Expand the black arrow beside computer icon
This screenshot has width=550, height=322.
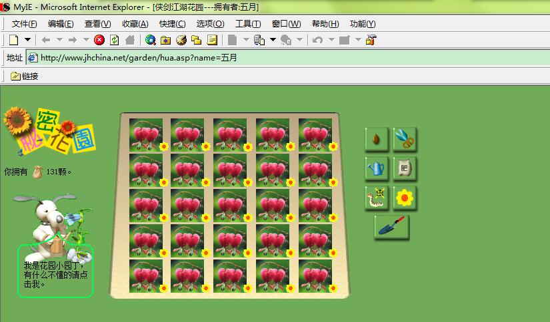click(273, 40)
